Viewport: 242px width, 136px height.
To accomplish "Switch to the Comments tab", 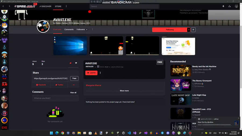I will click(x=69, y=30).
